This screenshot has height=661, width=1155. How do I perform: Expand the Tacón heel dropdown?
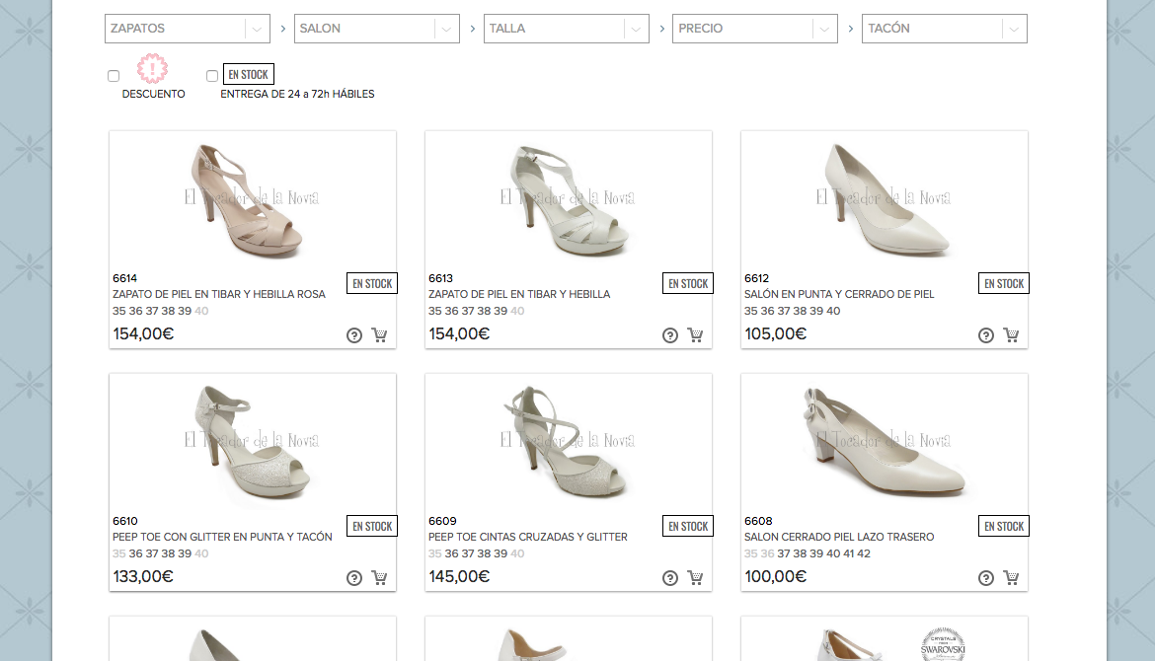tap(945, 29)
